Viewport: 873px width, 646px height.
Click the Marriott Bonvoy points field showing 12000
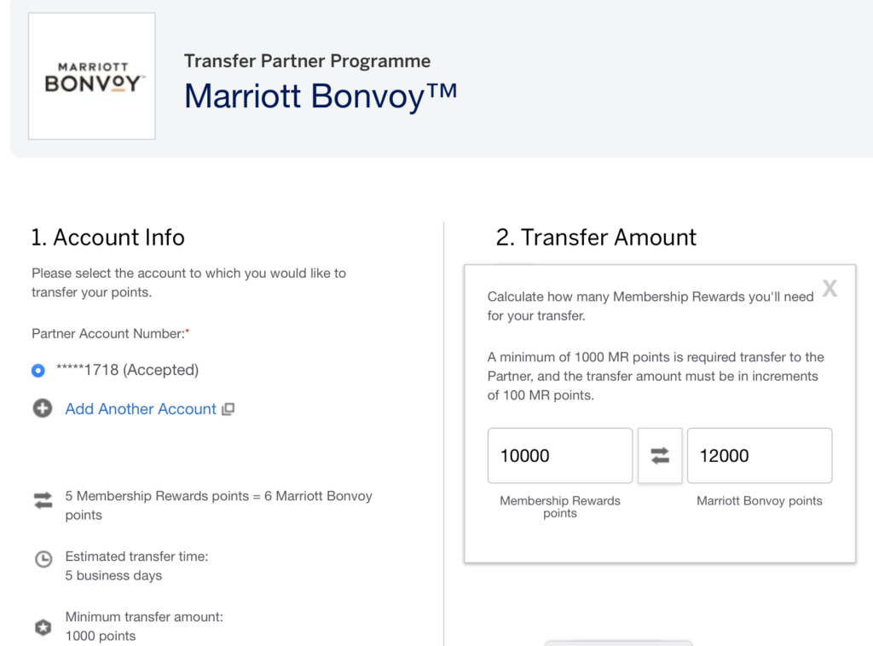pos(759,455)
